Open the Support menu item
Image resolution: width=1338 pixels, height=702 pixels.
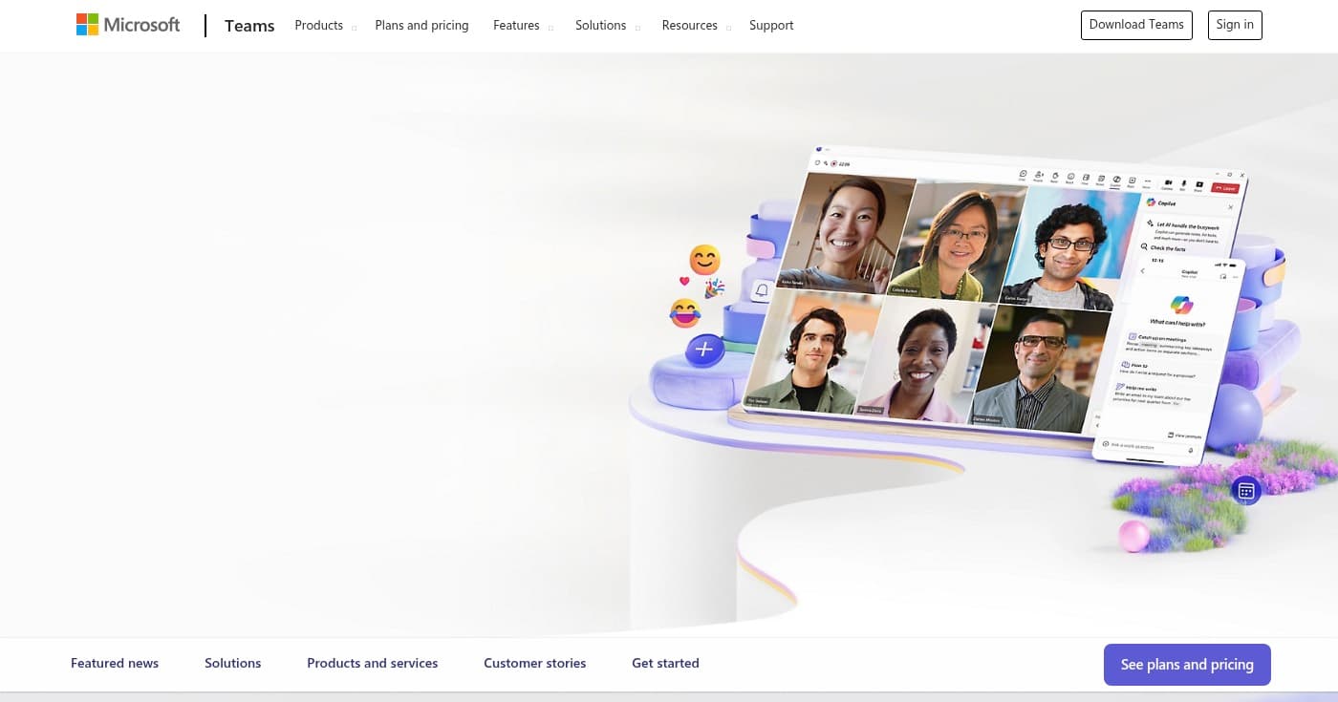click(771, 25)
